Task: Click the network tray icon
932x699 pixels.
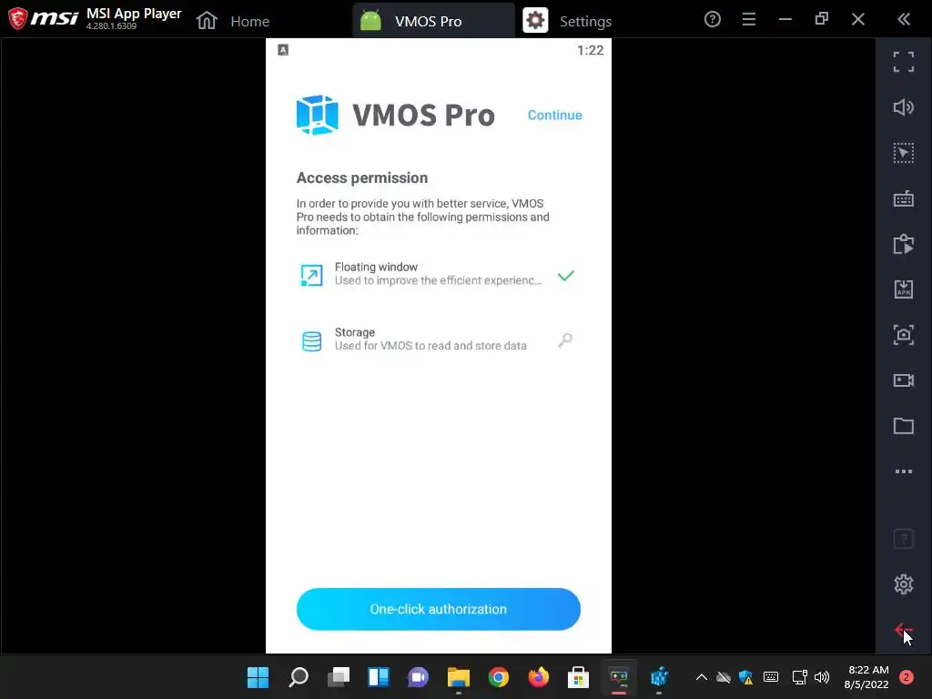Action: [799, 677]
